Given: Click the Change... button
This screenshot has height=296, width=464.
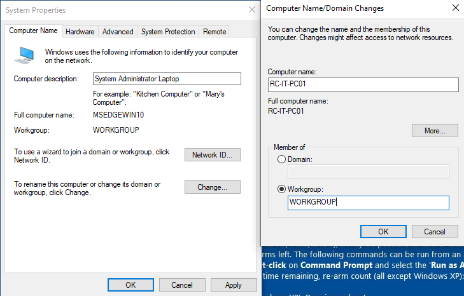Looking at the screenshot, I should pos(213,187).
